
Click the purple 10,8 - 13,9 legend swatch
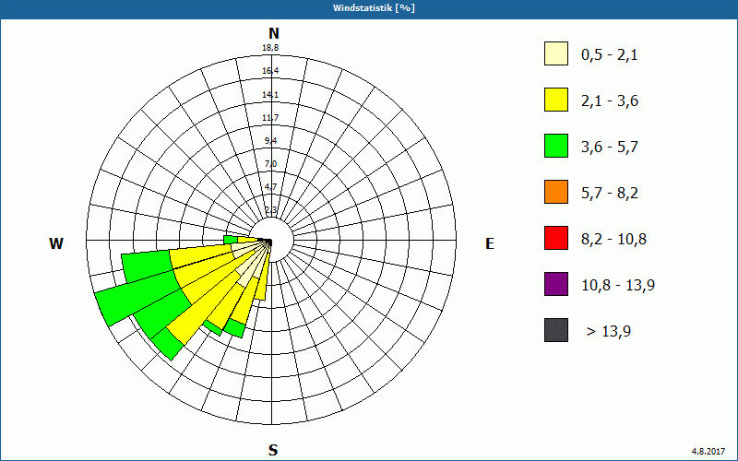556,284
